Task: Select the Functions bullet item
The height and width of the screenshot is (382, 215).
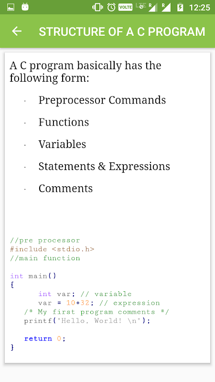Action: coord(64,122)
